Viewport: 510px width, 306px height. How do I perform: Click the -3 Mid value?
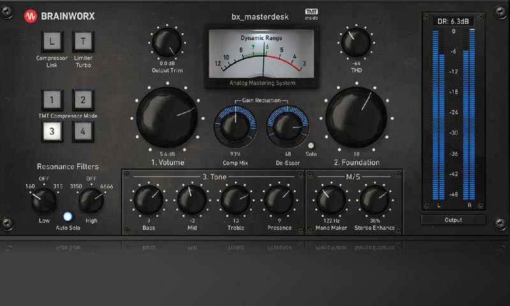click(192, 221)
